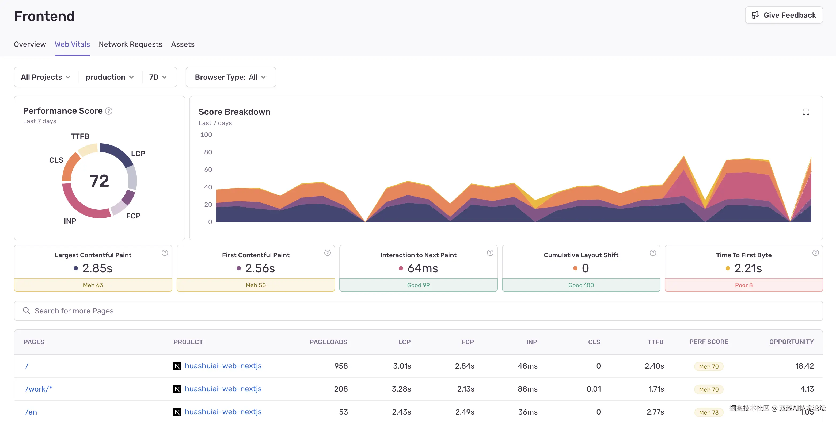
Task: Click the megaphone icon in Give Feedback
Action: coord(755,15)
